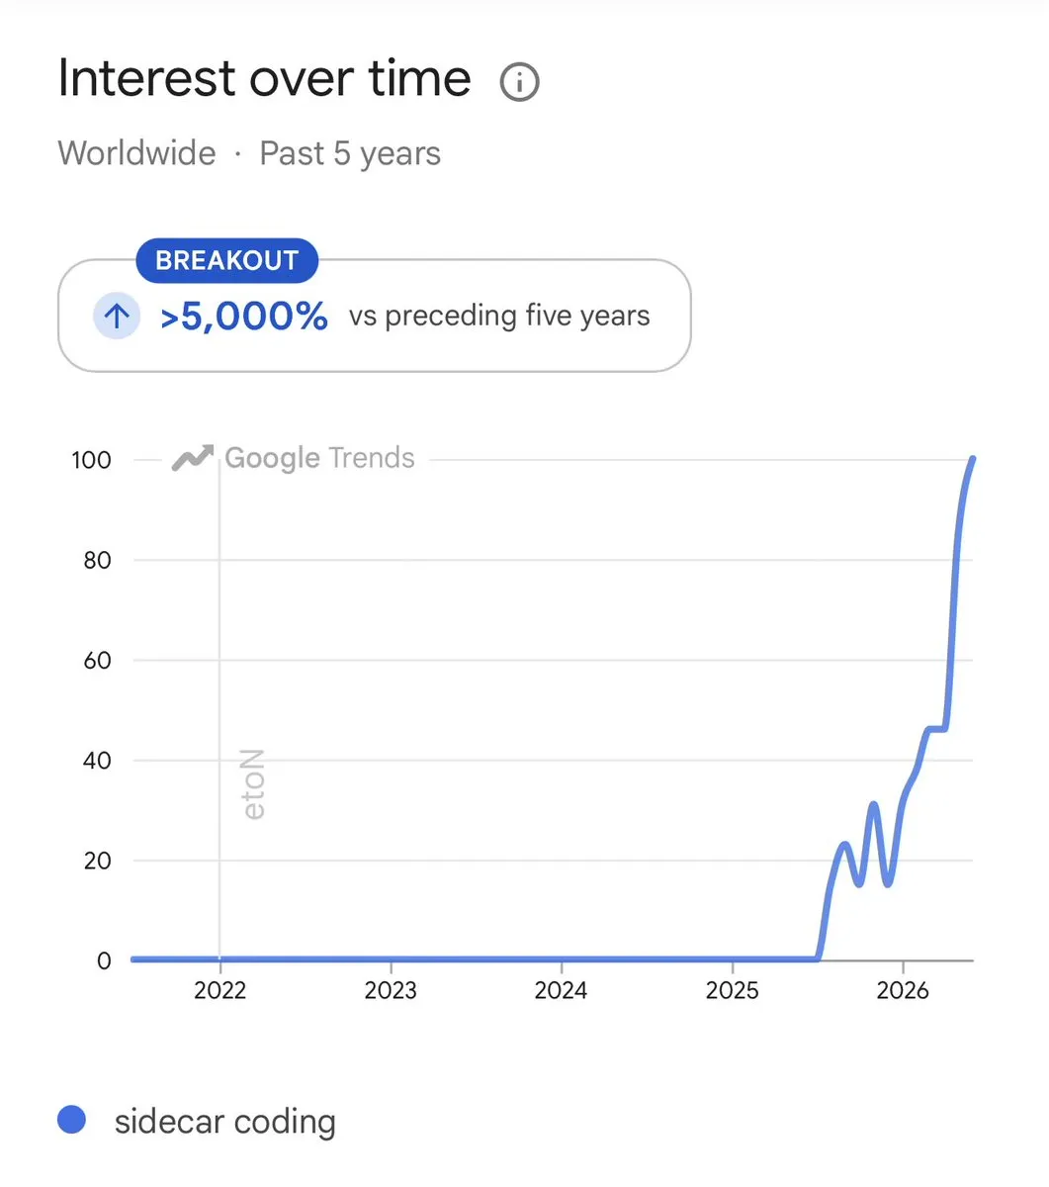This screenshot has width=1049, height=1187.
Task: Select the 2022 label on time axis
Action: 219,990
